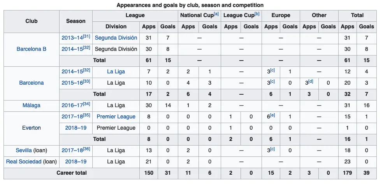Click reference [36] in the Sevilla row

pos(86,149)
